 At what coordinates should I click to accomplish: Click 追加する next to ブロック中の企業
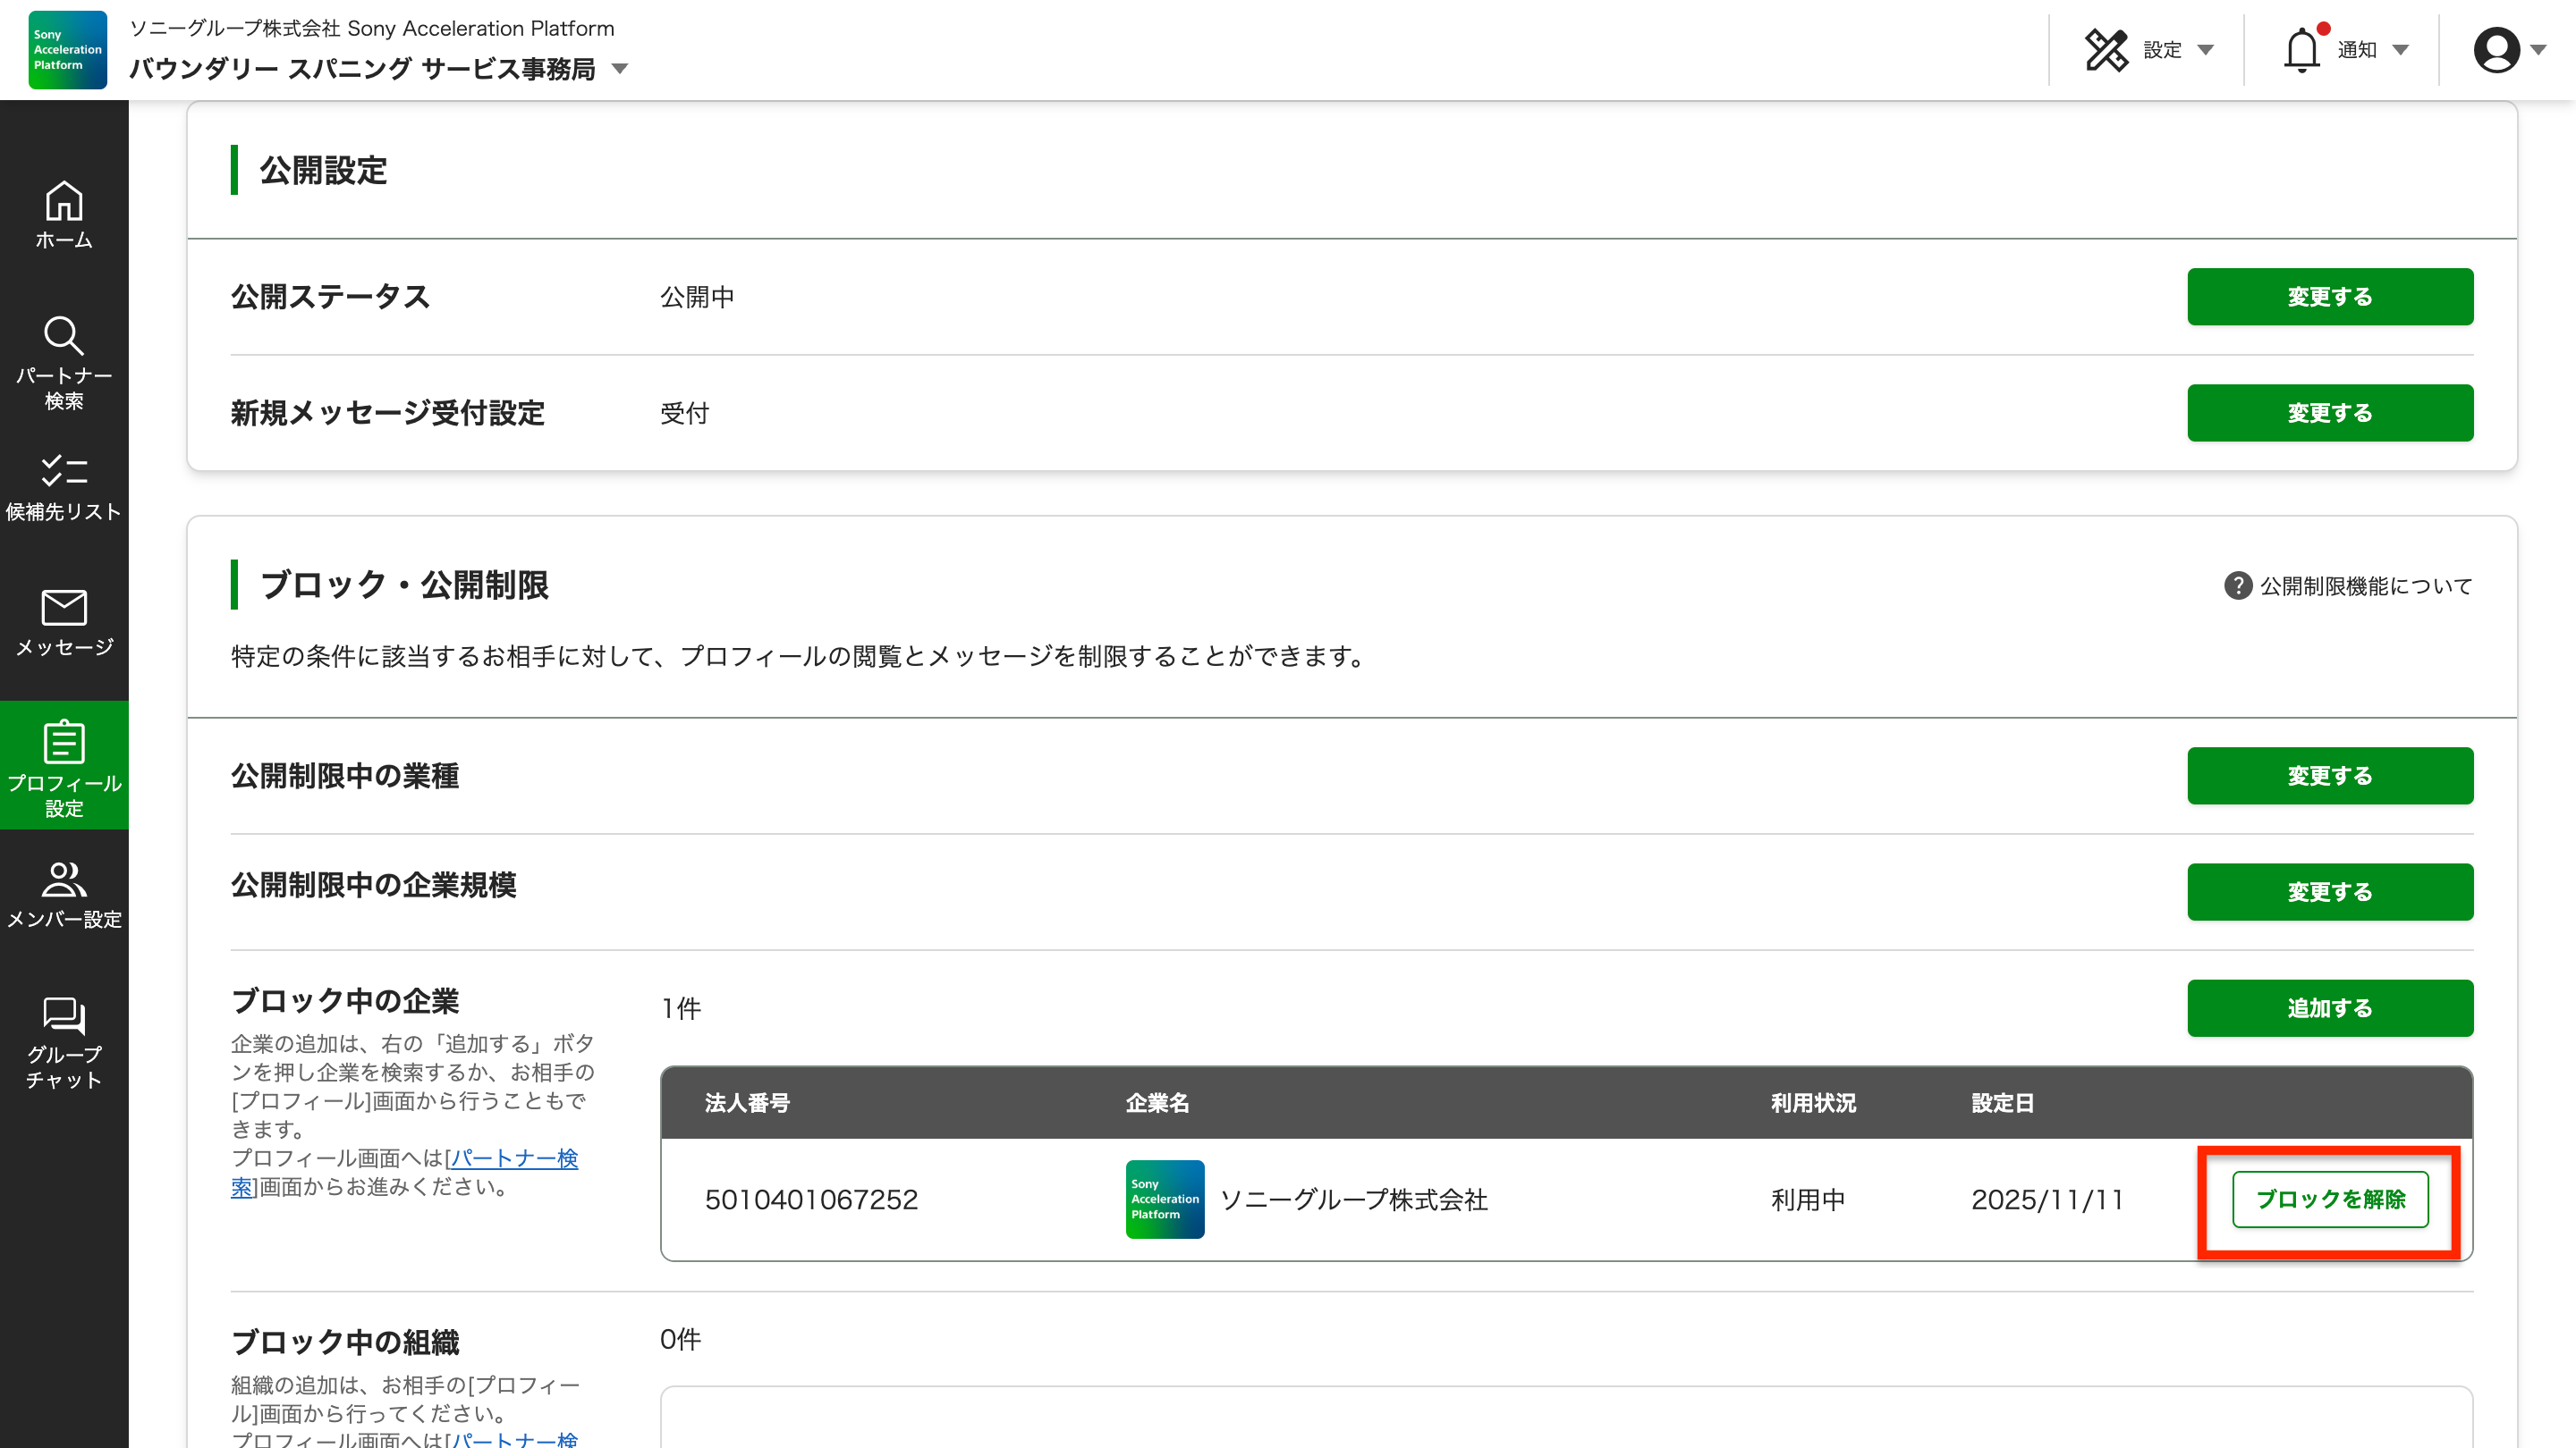click(2330, 1007)
